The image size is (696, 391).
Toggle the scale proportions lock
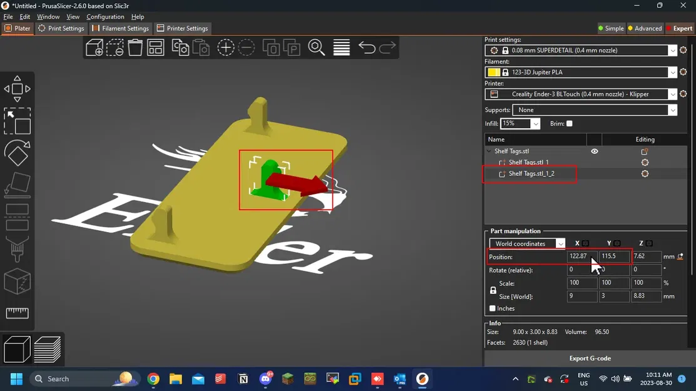point(493,290)
